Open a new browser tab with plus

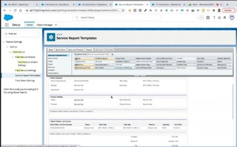227,5
